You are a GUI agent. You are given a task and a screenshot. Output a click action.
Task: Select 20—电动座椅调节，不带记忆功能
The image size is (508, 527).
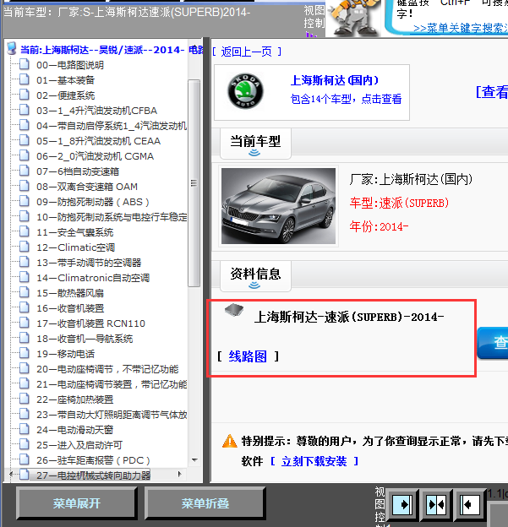(x=107, y=369)
